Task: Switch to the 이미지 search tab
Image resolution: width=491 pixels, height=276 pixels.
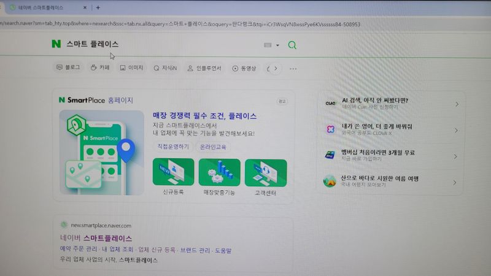Action: click(x=131, y=68)
